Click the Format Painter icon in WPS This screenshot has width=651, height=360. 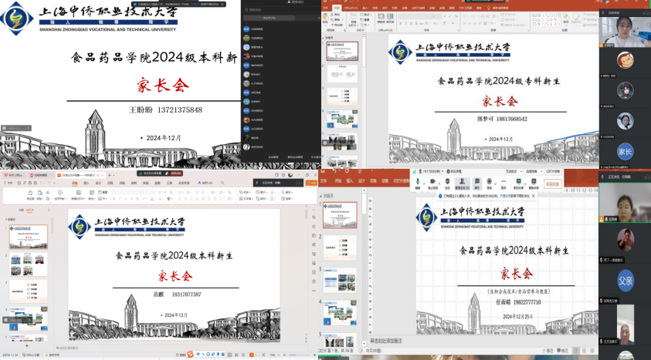click(30, 193)
